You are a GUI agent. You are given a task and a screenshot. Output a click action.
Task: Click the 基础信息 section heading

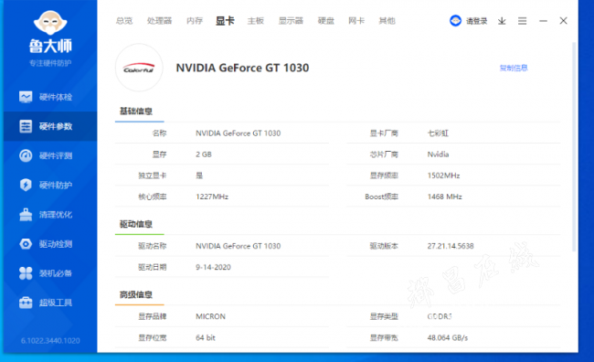136,111
